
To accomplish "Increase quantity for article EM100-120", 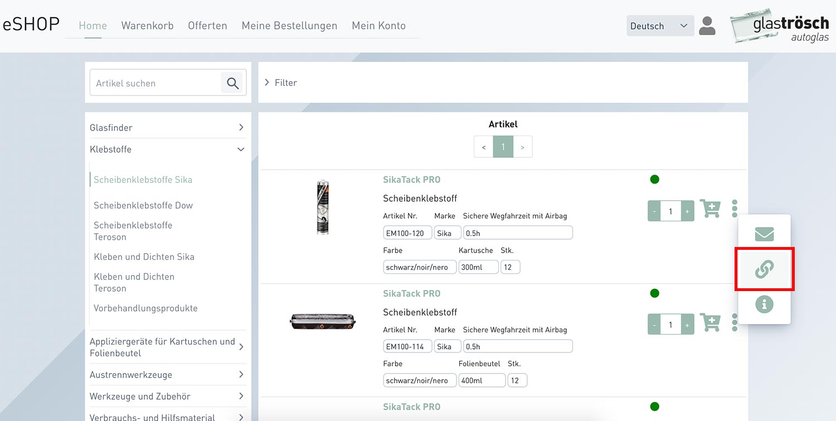I will tap(687, 211).
